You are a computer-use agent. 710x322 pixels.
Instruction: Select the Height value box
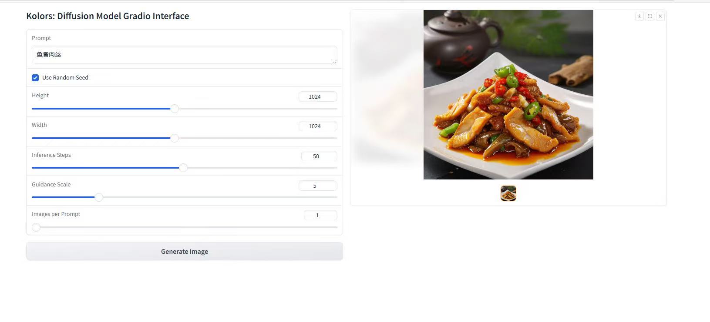pos(318,96)
